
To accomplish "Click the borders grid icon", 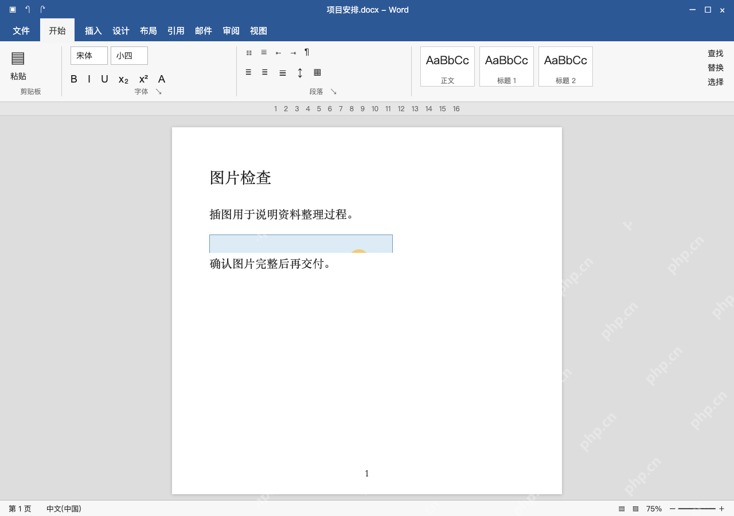I will 317,72.
